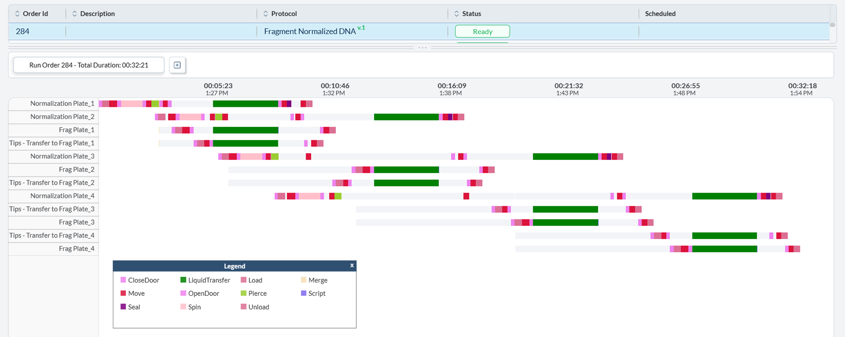Click the Pierce legend color swatch

244,293
